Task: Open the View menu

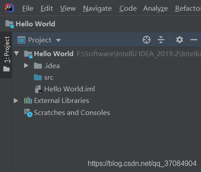Action: click(68, 8)
